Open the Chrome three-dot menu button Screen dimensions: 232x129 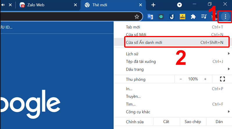point(225,17)
